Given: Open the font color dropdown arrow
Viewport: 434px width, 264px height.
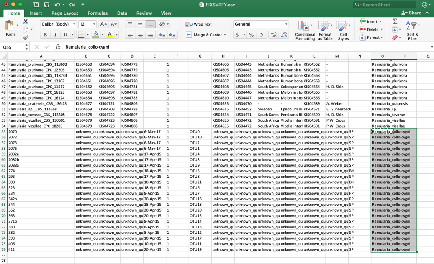Looking at the screenshot, I should tap(116, 35).
